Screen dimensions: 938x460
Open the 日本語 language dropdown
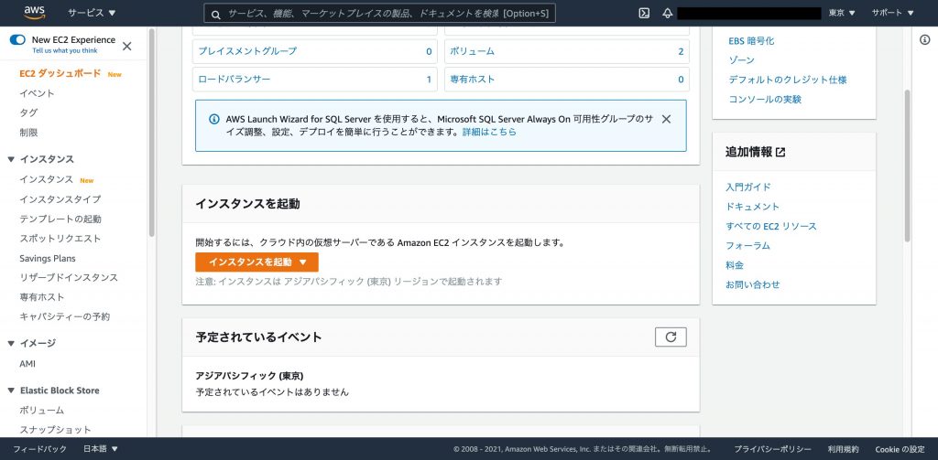(x=101, y=449)
